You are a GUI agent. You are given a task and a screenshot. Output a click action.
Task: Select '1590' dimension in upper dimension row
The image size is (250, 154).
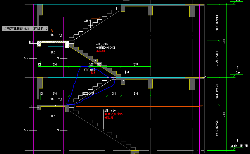pos(135,64)
